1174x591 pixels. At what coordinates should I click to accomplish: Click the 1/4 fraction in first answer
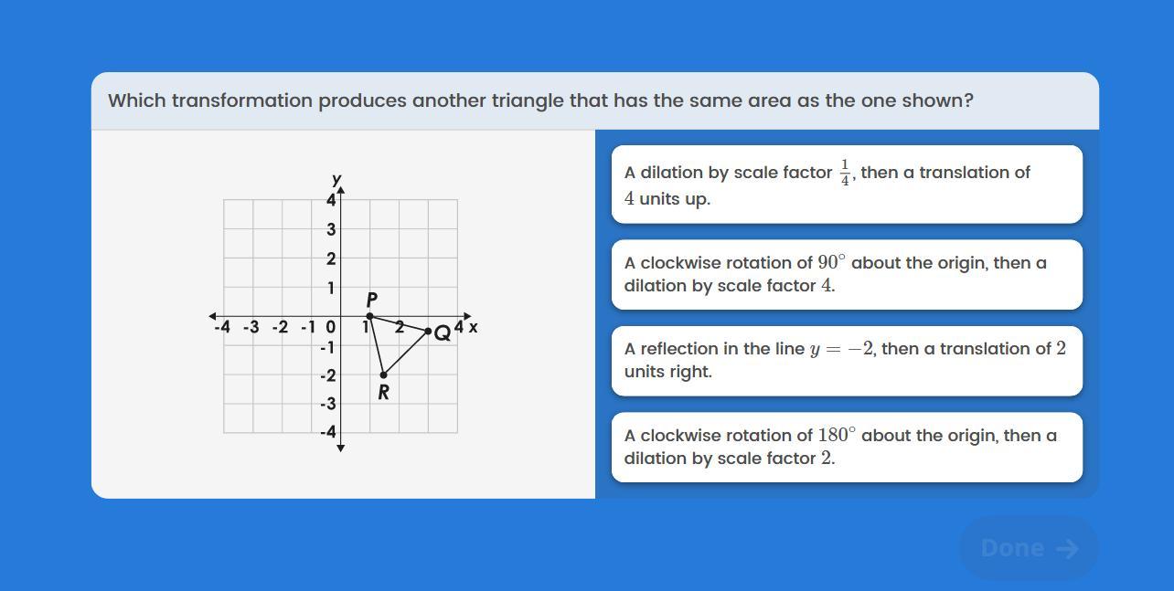(x=845, y=172)
